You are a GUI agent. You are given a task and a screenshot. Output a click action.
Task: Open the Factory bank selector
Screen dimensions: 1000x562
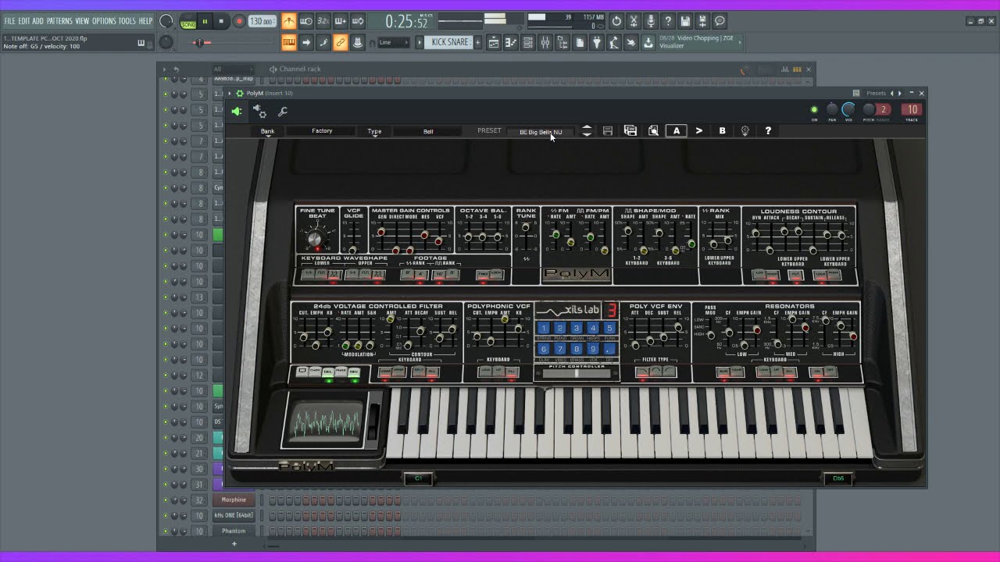322,131
